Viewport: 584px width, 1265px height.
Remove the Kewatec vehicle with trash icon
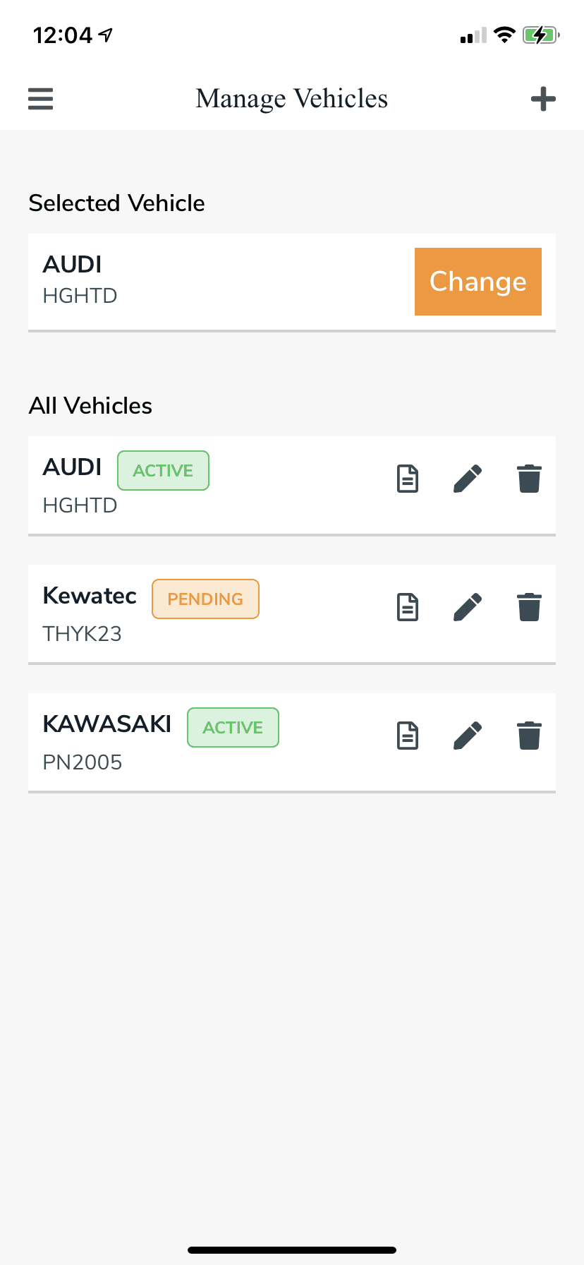529,606
